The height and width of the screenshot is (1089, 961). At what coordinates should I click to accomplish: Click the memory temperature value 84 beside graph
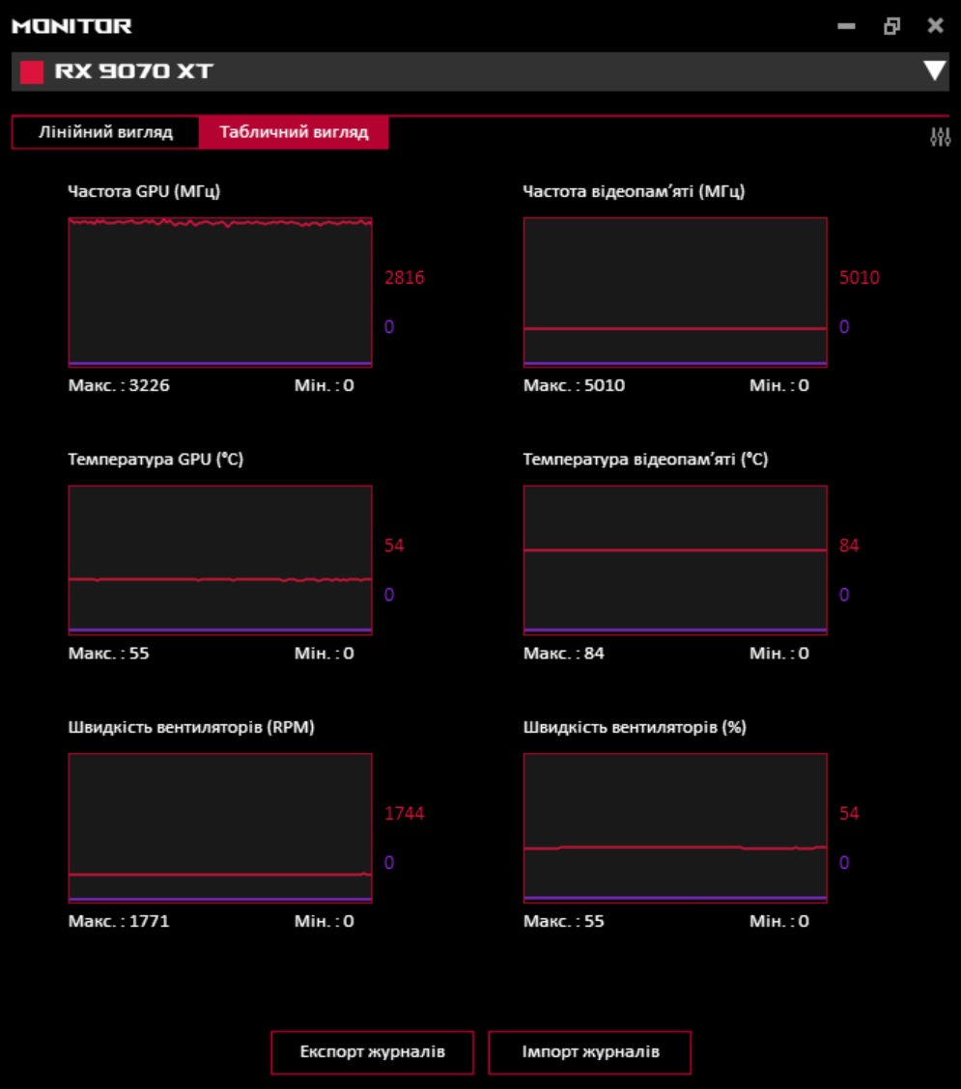pyautogui.click(x=849, y=545)
